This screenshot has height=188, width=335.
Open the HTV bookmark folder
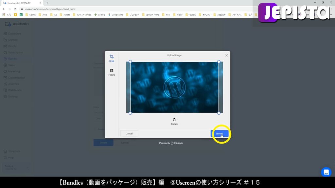pyautogui.click(x=166, y=15)
